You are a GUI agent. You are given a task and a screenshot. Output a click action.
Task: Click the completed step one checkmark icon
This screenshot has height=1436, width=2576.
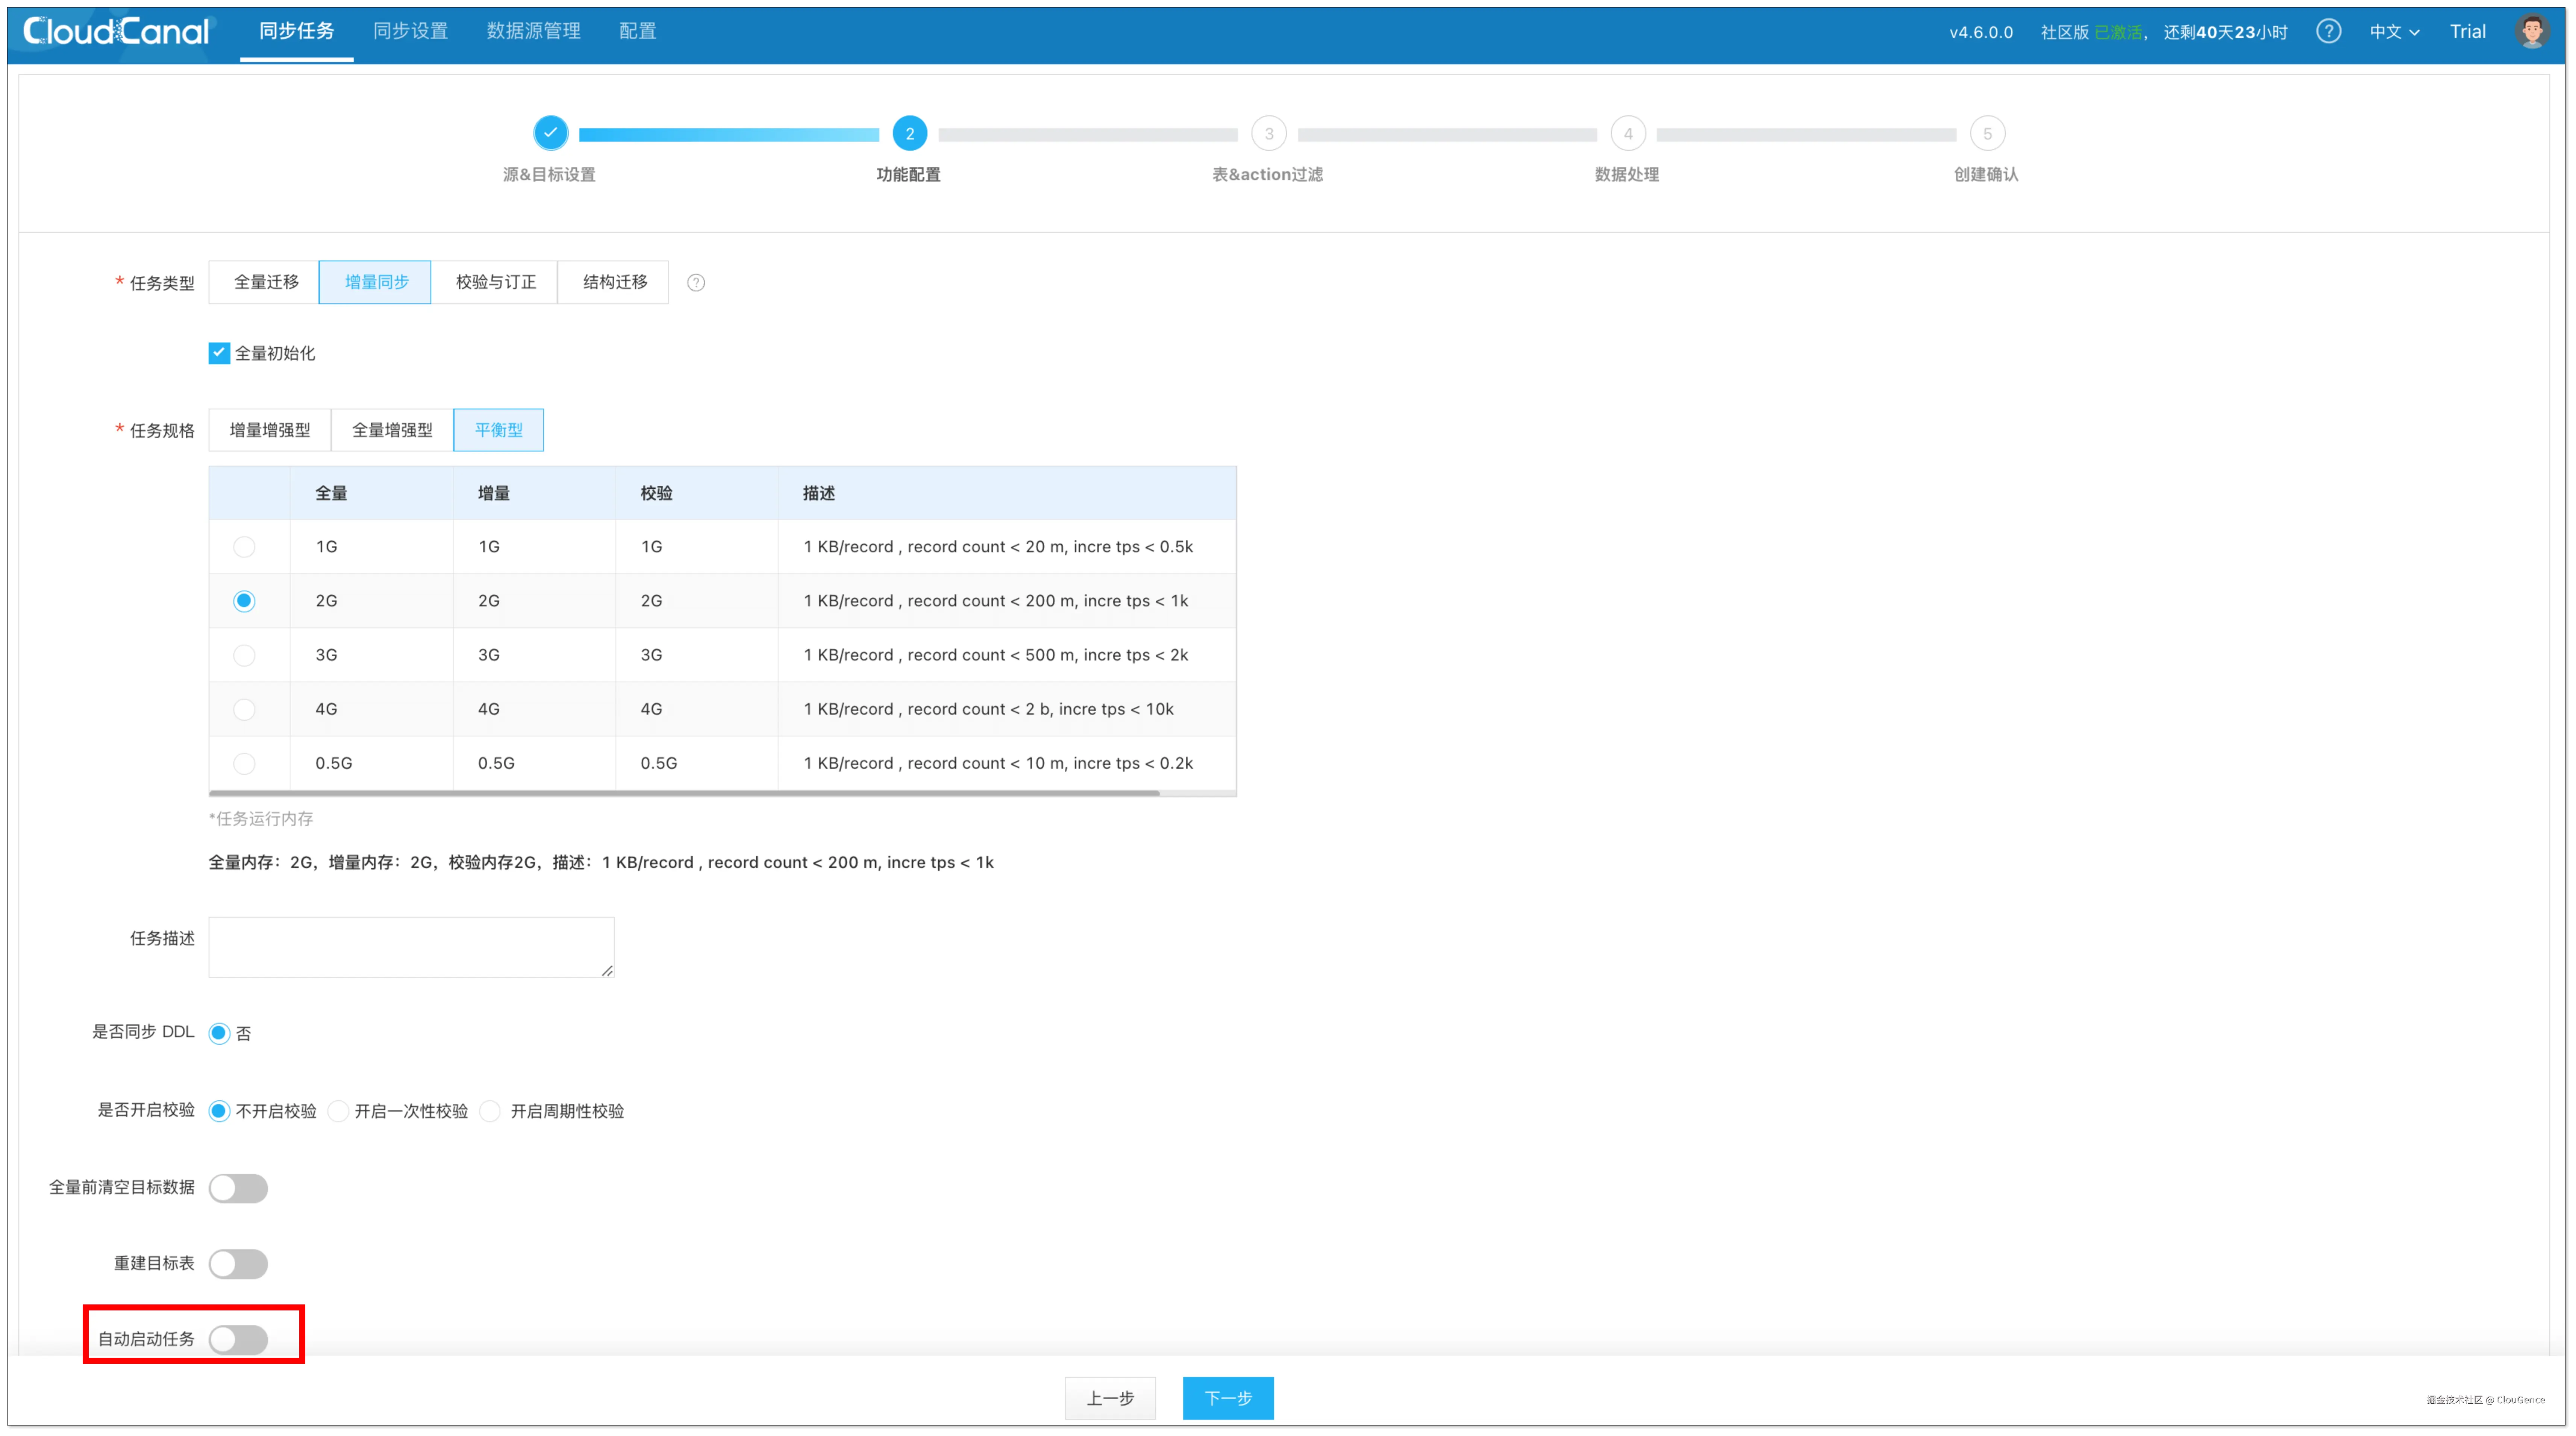(x=550, y=133)
